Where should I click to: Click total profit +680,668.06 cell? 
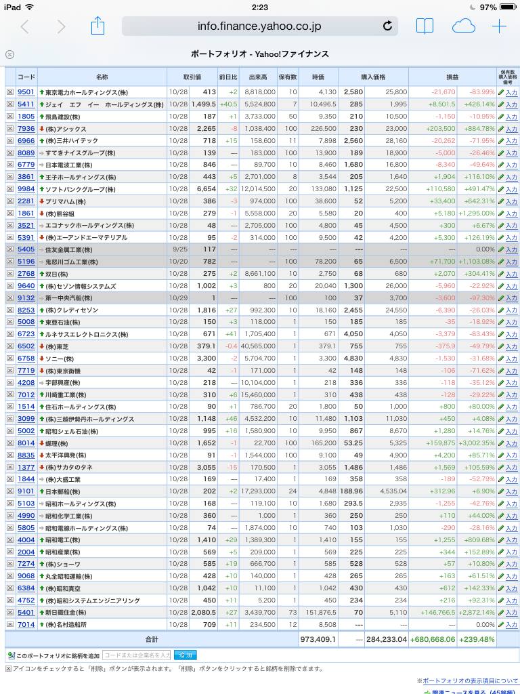(x=433, y=639)
